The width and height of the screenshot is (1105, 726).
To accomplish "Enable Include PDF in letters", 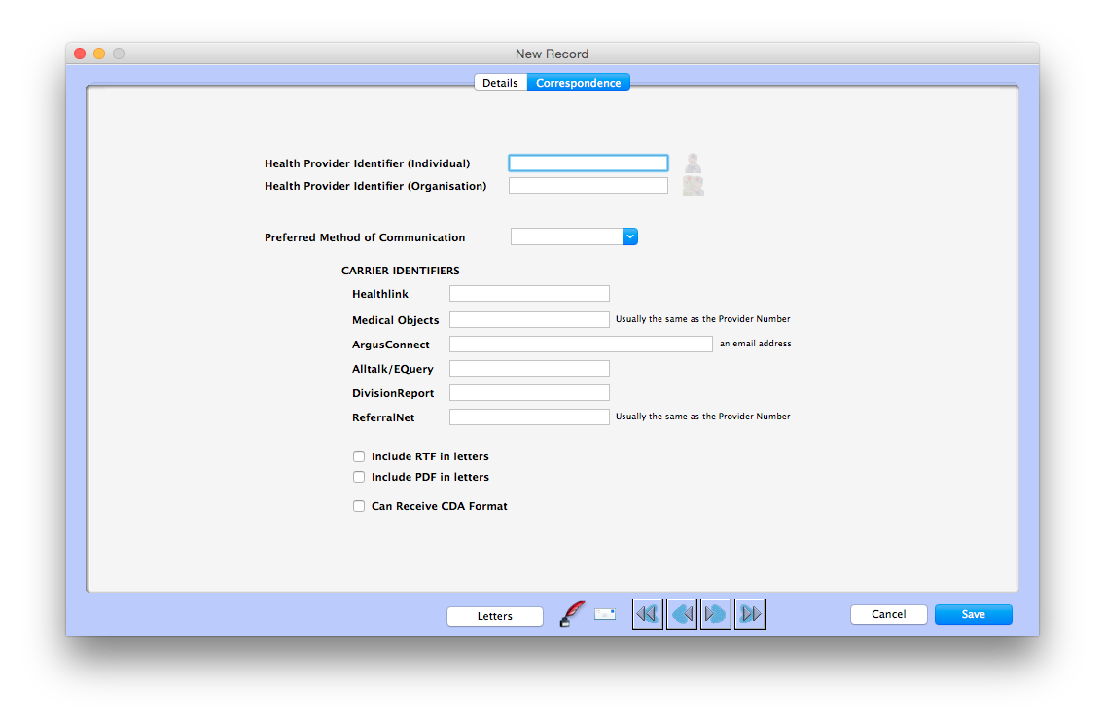I will pos(359,477).
